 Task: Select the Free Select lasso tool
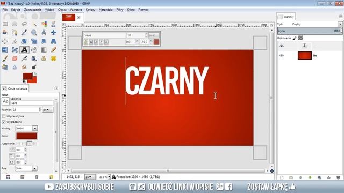click(24, 24)
